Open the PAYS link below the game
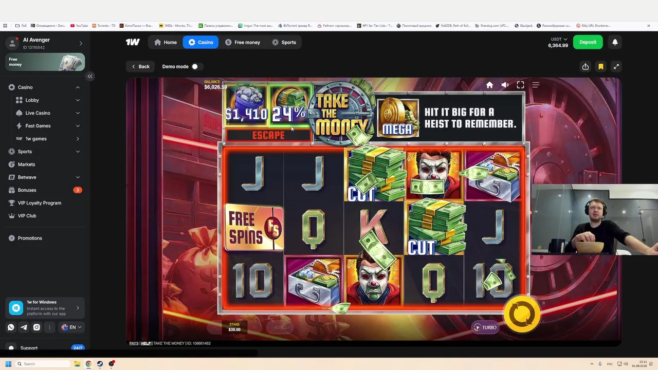Image resolution: width=658 pixels, height=370 pixels. pos(134,343)
